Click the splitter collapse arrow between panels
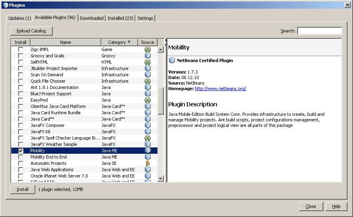 [166, 40]
